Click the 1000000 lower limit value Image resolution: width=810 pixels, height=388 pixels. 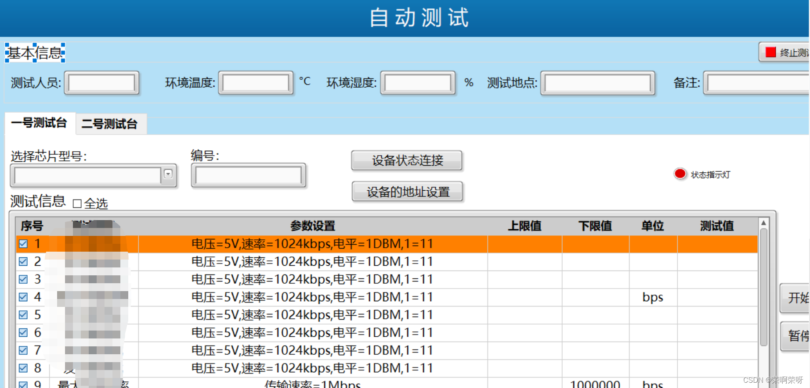pos(595,384)
